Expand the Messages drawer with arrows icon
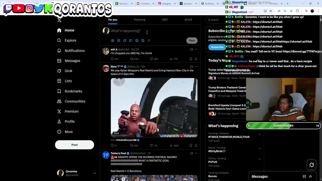 pyautogui.click(x=310, y=176)
